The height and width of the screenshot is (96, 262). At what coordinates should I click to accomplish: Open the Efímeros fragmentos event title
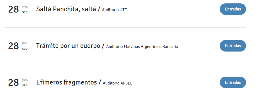click(67, 82)
